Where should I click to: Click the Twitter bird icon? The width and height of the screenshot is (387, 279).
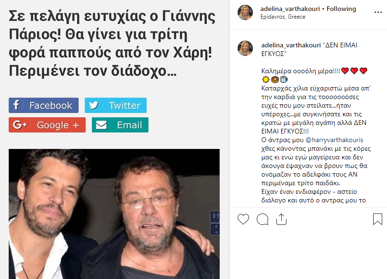coord(93,105)
